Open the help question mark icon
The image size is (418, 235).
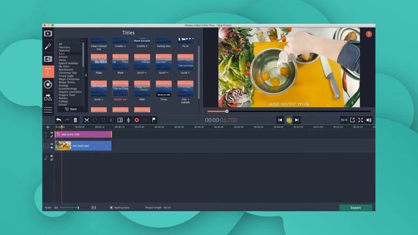coord(368,34)
